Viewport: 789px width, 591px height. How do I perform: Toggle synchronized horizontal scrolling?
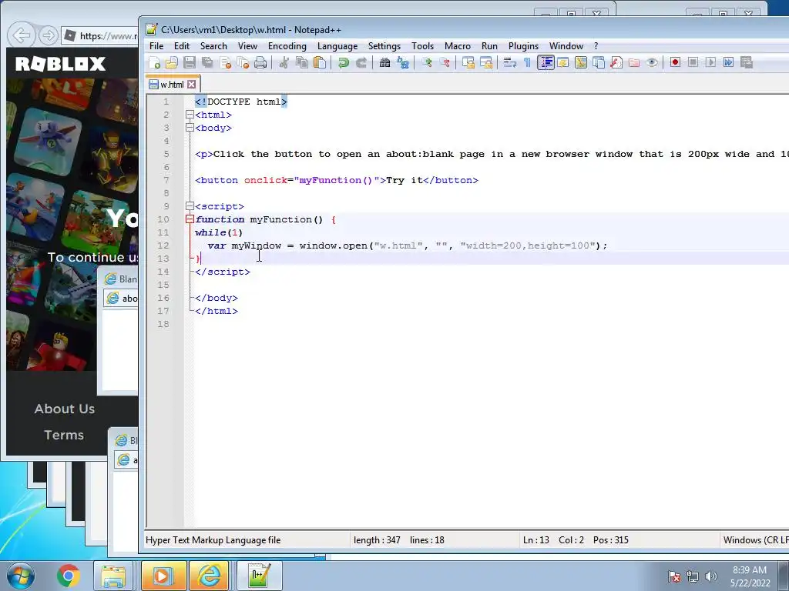pos(486,63)
